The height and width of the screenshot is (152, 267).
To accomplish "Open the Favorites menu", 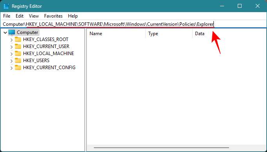I will (53, 16).
